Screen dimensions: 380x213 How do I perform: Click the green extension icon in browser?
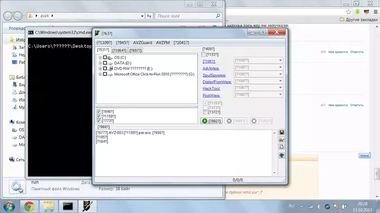tap(358, 11)
